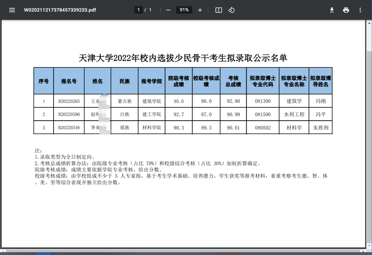Zoom out with the minus icon
The image size is (372, 255).
168,10
